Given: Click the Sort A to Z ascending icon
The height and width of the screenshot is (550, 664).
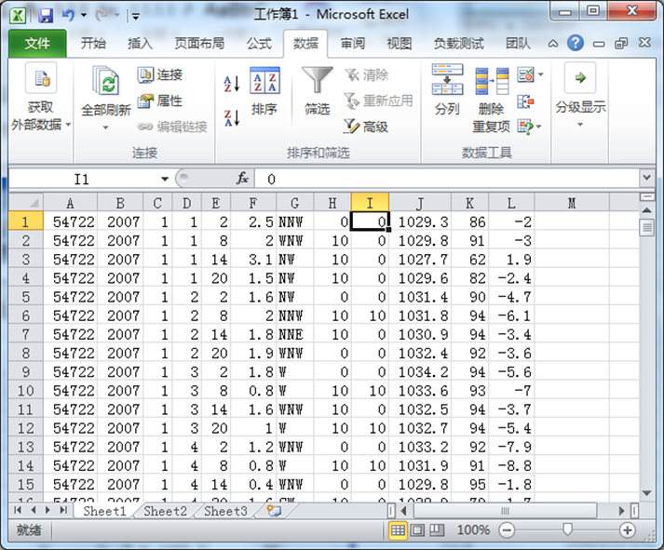Looking at the screenshot, I should (x=232, y=85).
